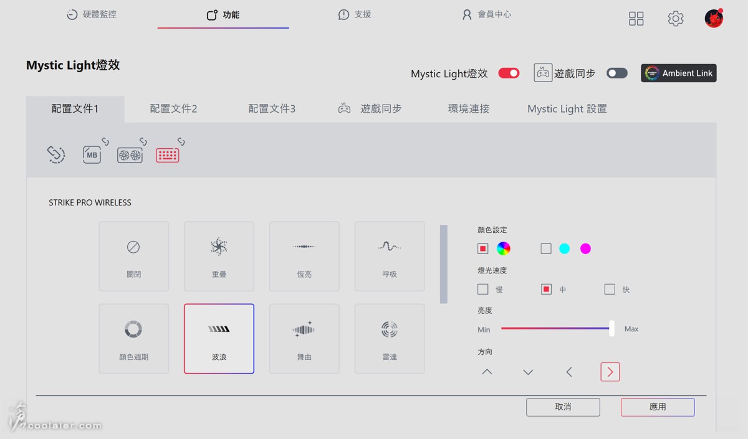Toggle the Mystic Light燈效 switch
Screen dimensions: 748x439
click(x=509, y=73)
